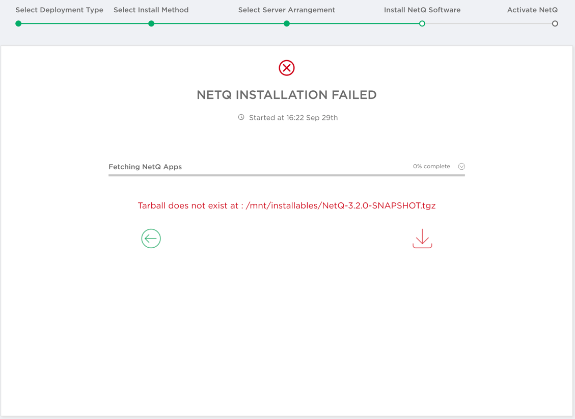Click the Fetching NetQ Apps progress bar

(x=287, y=175)
